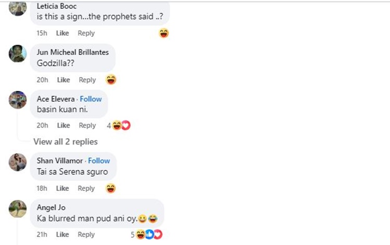
Task: Click the heart reaction on Ace Elevera's comment
Action: click(x=126, y=125)
